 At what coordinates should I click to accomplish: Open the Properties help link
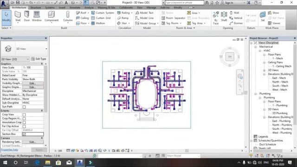9,150
